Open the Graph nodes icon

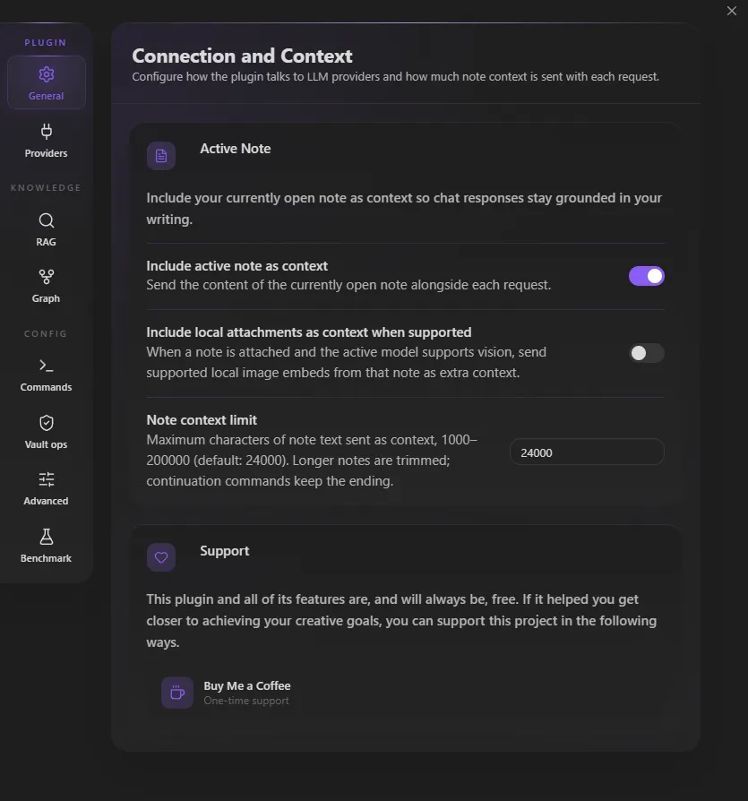[x=46, y=277]
